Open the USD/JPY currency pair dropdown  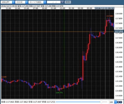click(7, 2)
